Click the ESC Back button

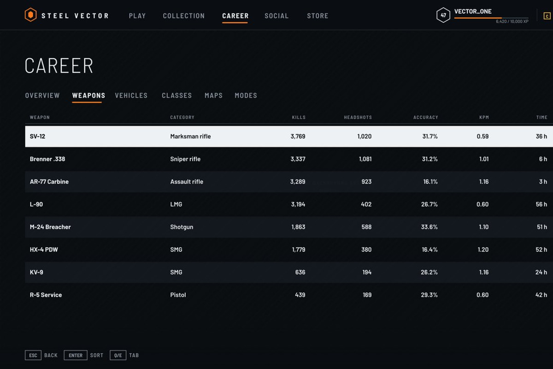coord(41,355)
